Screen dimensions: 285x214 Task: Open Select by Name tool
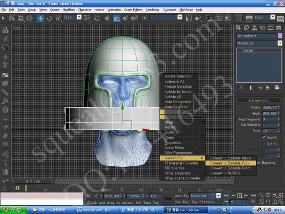(12, 18)
